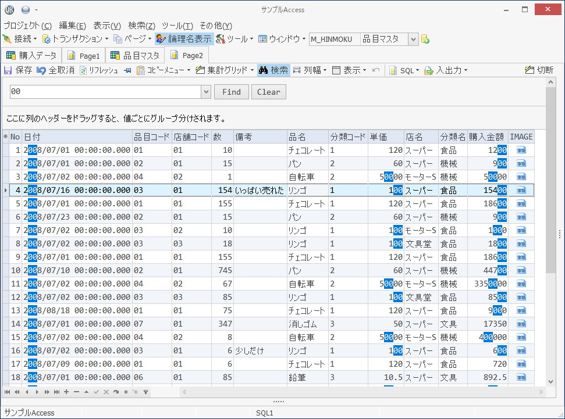Open IMAGE blob icon in row 10
565x419 pixels.
[521, 270]
